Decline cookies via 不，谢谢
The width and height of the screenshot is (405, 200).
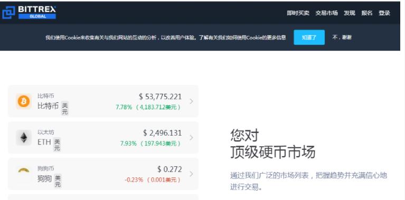click(342, 37)
